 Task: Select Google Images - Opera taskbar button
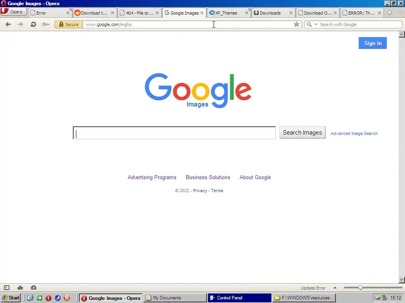pos(111,298)
